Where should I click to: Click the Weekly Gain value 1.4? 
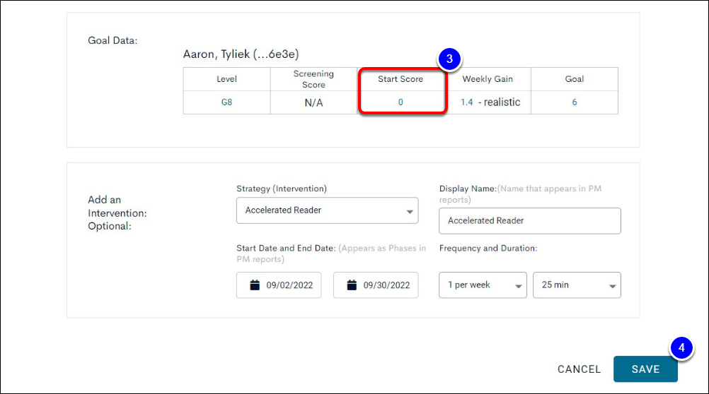point(466,102)
